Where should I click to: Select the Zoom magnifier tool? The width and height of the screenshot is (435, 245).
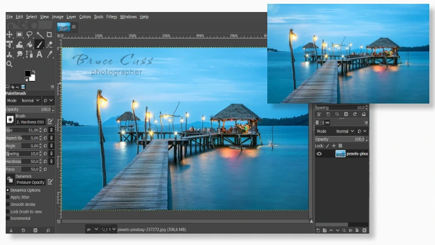click(x=9, y=64)
